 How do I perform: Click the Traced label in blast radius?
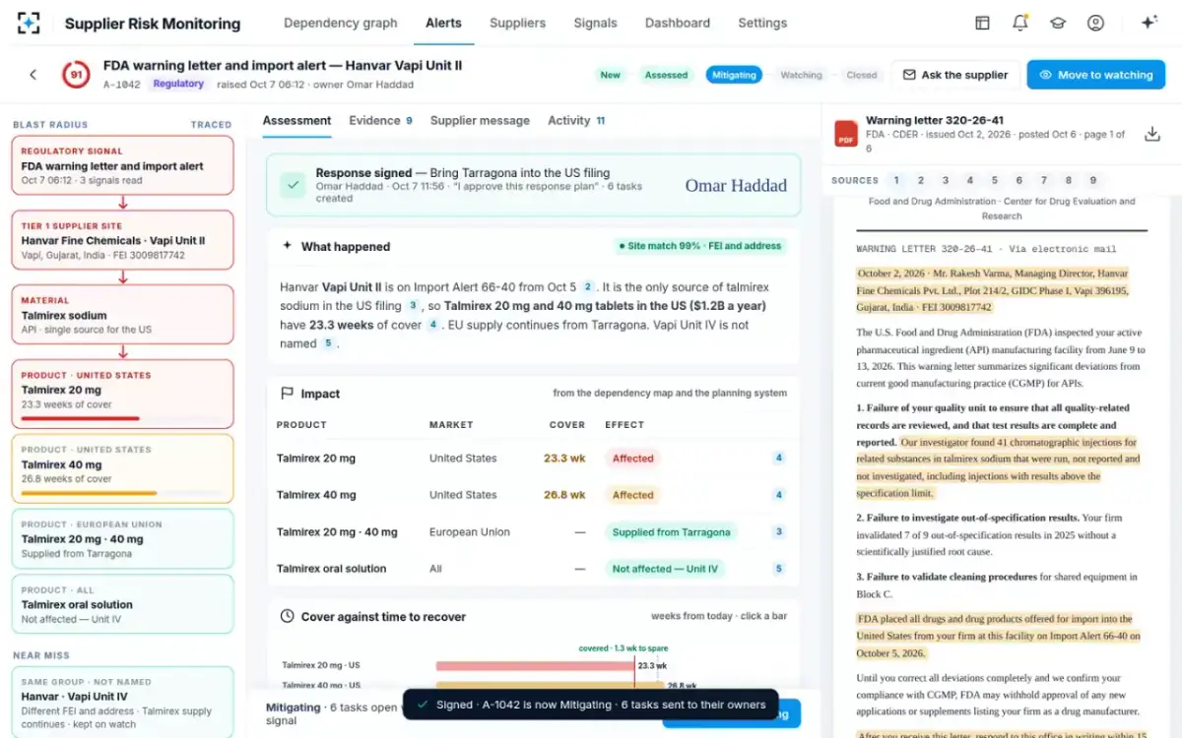coord(211,125)
